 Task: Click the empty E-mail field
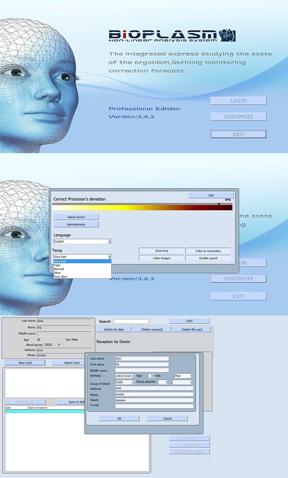tap(154, 406)
